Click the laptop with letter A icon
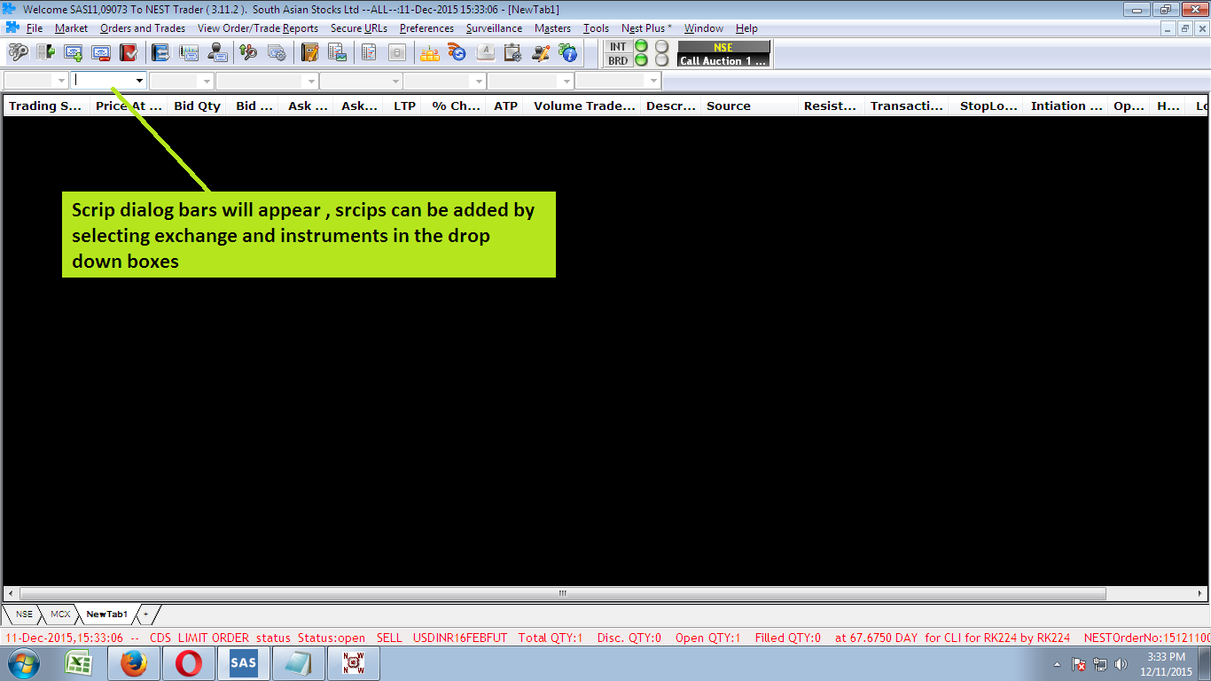 pyautogui.click(x=485, y=53)
